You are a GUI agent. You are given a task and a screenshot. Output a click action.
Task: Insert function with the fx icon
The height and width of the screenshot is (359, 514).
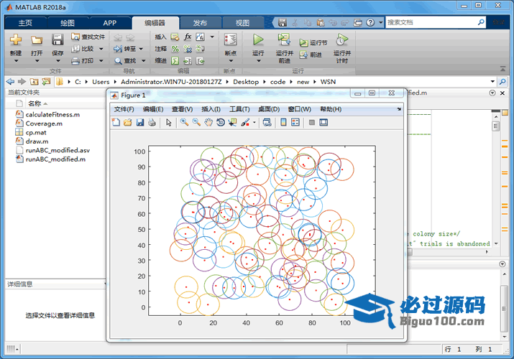tap(188, 37)
